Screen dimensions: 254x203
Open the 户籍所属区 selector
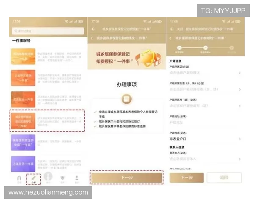(x=205, y=73)
